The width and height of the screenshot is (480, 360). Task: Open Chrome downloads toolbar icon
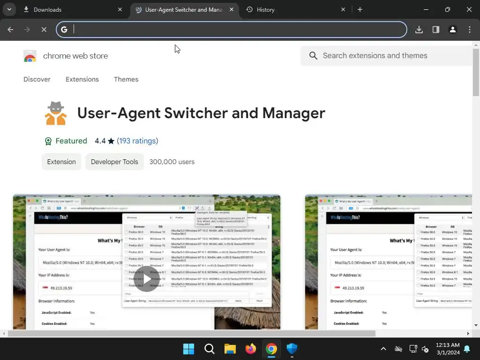click(x=419, y=30)
